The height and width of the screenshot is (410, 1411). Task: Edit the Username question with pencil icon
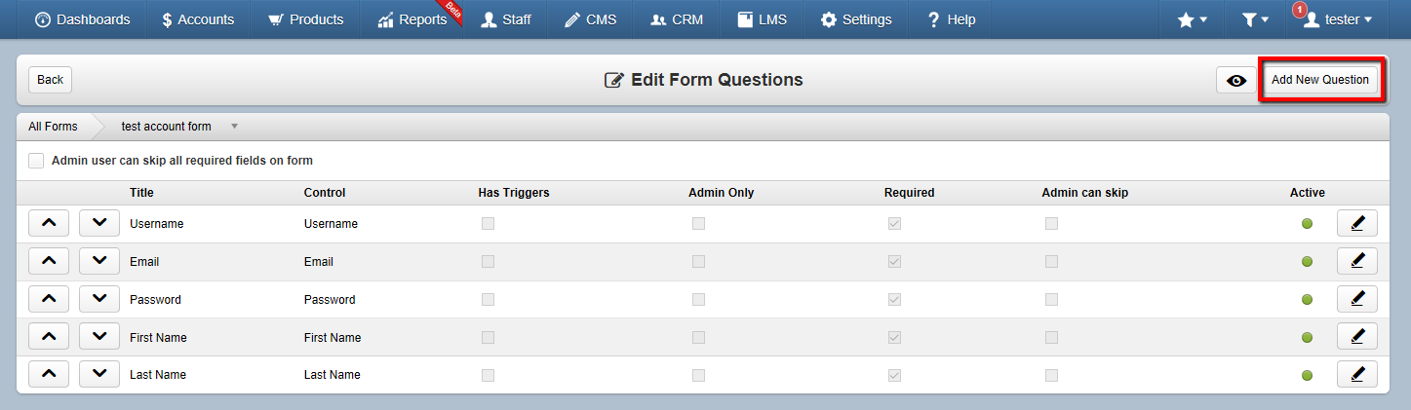[x=1356, y=224]
